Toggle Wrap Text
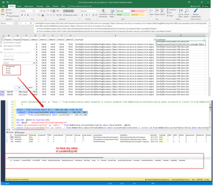The height and width of the screenshot is (186, 213). (69, 11)
